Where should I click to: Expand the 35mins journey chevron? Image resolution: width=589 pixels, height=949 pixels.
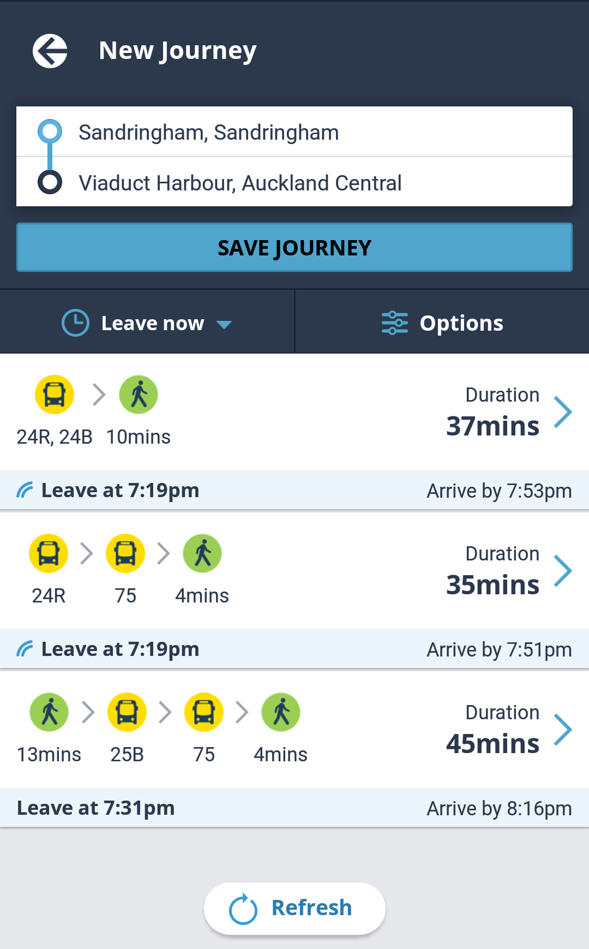(x=563, y=571)
